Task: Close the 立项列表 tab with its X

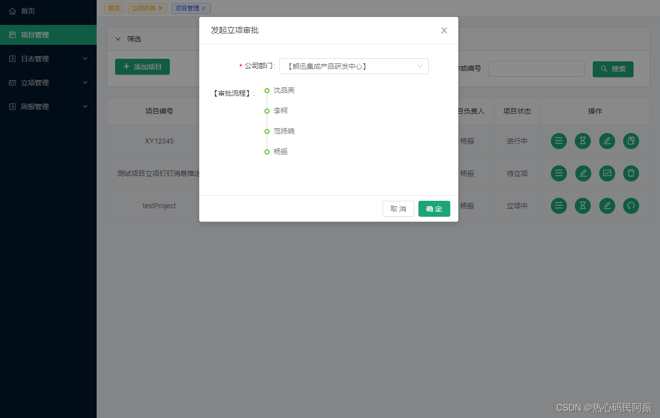Action: [x=160, y=8]
